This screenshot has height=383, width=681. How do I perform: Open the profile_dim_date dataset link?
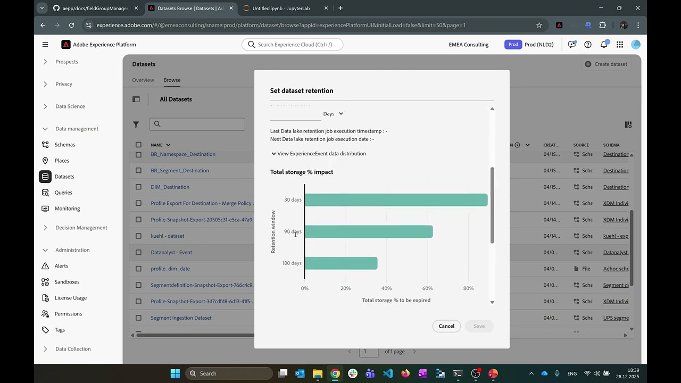click(170, 269)
